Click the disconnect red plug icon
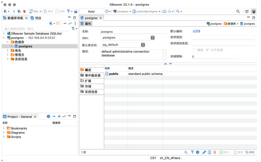The width and height of the screenshot is (261, 162). (24, 11)
